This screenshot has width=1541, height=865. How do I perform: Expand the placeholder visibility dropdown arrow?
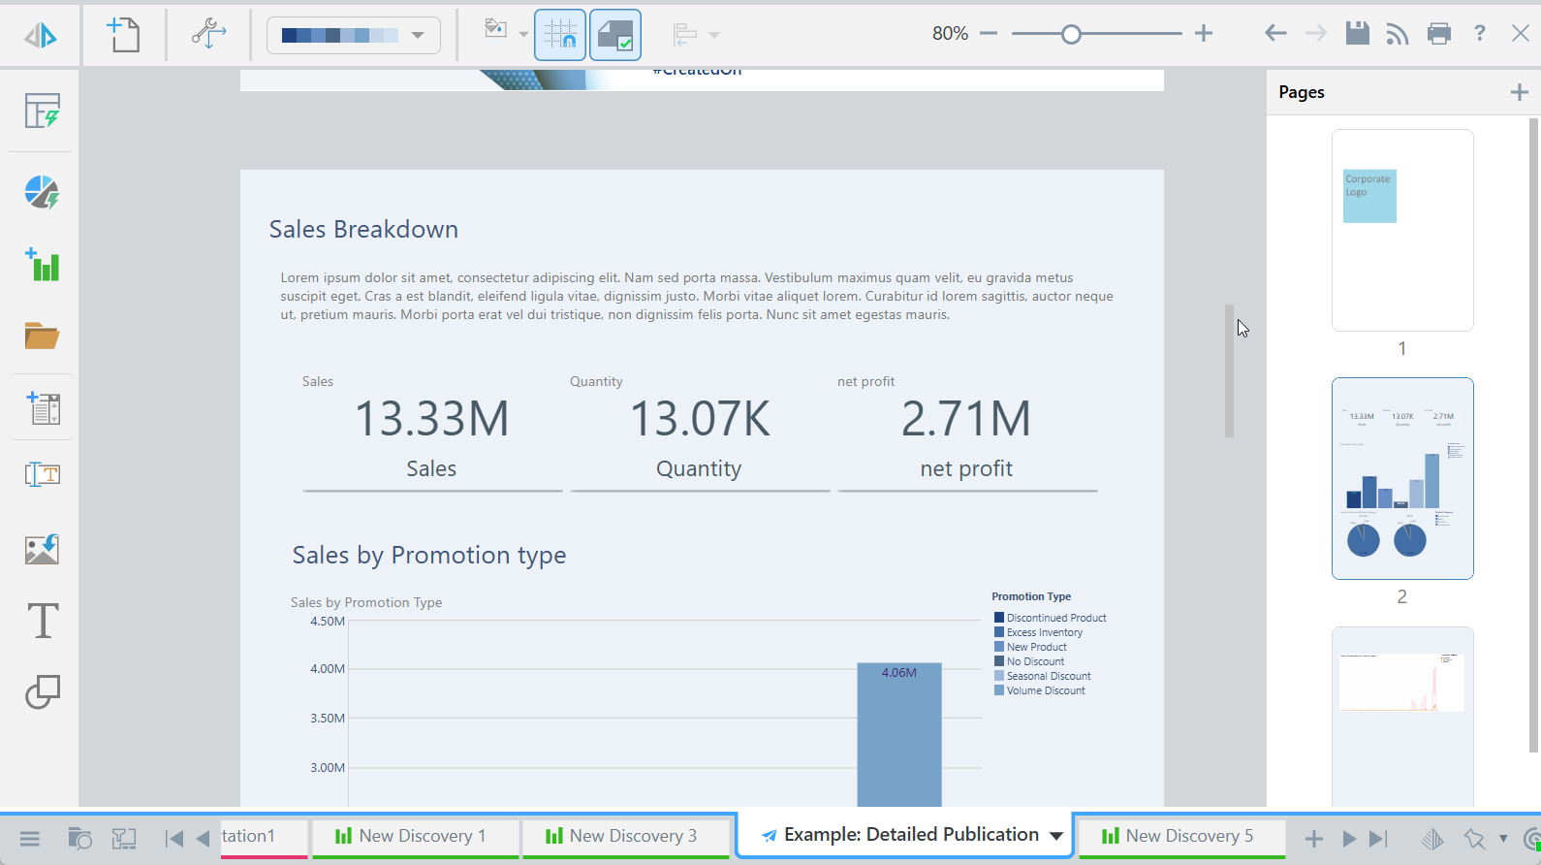pyautogui.click(x=523, y=35)
